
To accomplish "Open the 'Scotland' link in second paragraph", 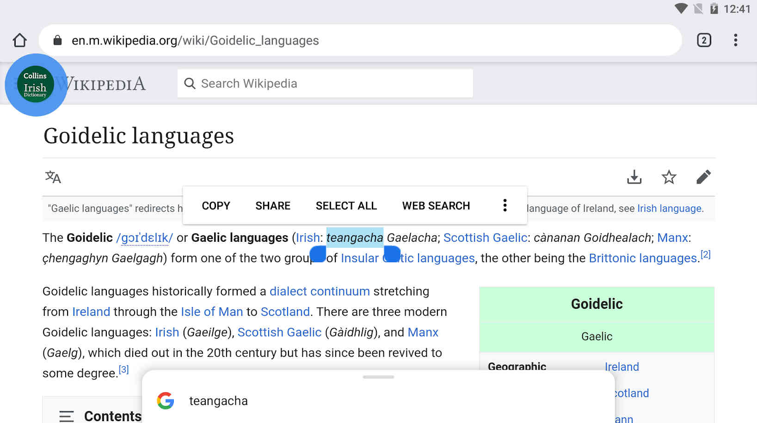I will coord(285,312).
